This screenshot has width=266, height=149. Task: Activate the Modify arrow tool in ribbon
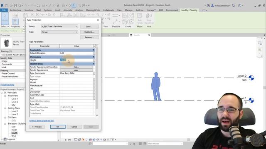(5, 18)
